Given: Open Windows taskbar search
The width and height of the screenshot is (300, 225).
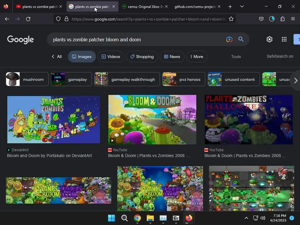Looking at the screenshot, I should pos(124,218).
